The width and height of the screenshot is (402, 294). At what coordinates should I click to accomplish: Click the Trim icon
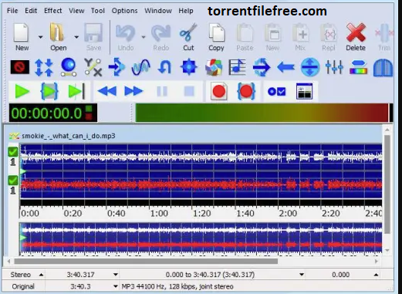[x=384, y=33]
